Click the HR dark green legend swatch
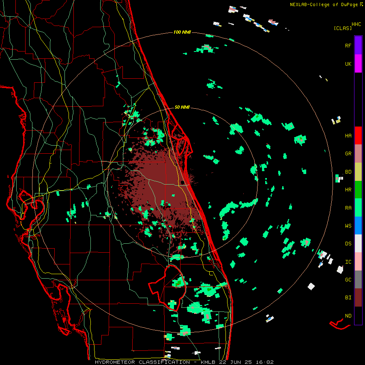Viewport: 365px width, 365px height. tap(358, 190)
